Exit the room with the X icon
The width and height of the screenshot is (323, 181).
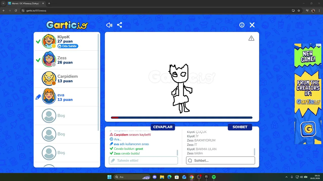[252, 25]
